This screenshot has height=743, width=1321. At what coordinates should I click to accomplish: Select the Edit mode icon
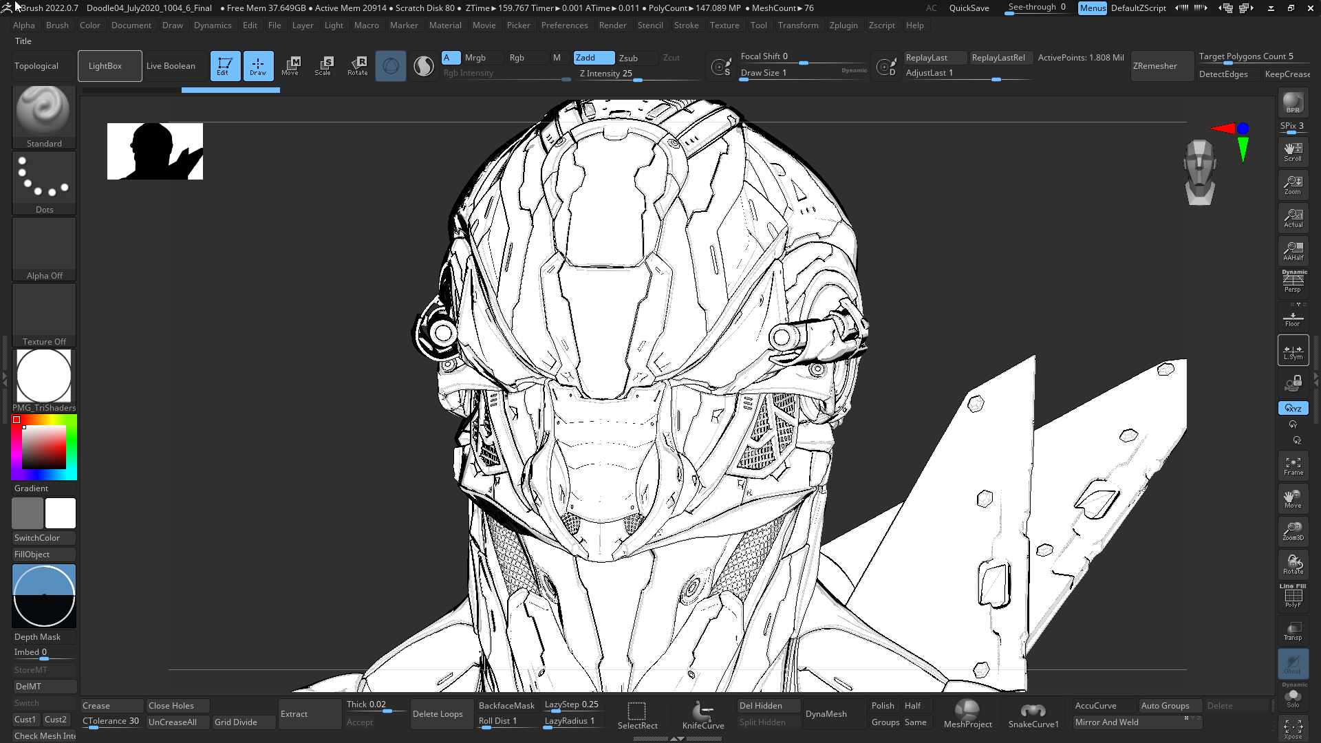pyautogui.click(x=225, y=66)
